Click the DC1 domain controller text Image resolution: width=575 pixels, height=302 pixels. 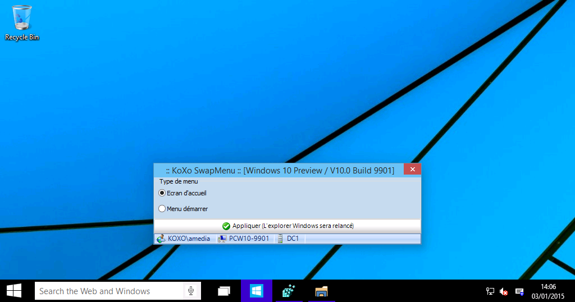pos(293,239)
